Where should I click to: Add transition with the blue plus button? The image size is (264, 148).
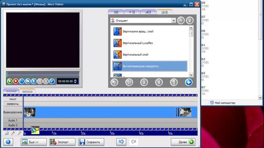(189, 82)
